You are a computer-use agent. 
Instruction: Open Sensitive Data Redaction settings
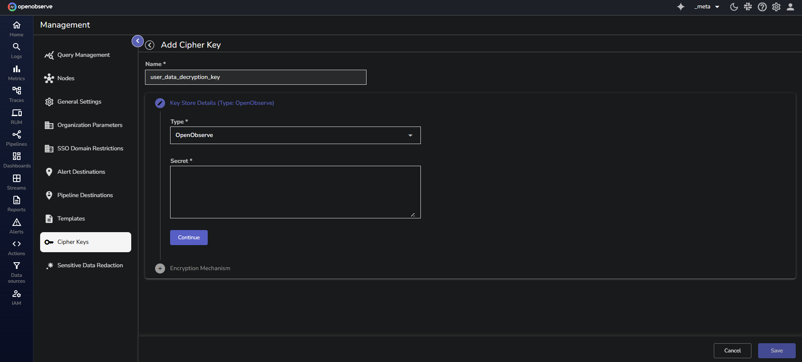pyautogui.click(x=90, y=266)
